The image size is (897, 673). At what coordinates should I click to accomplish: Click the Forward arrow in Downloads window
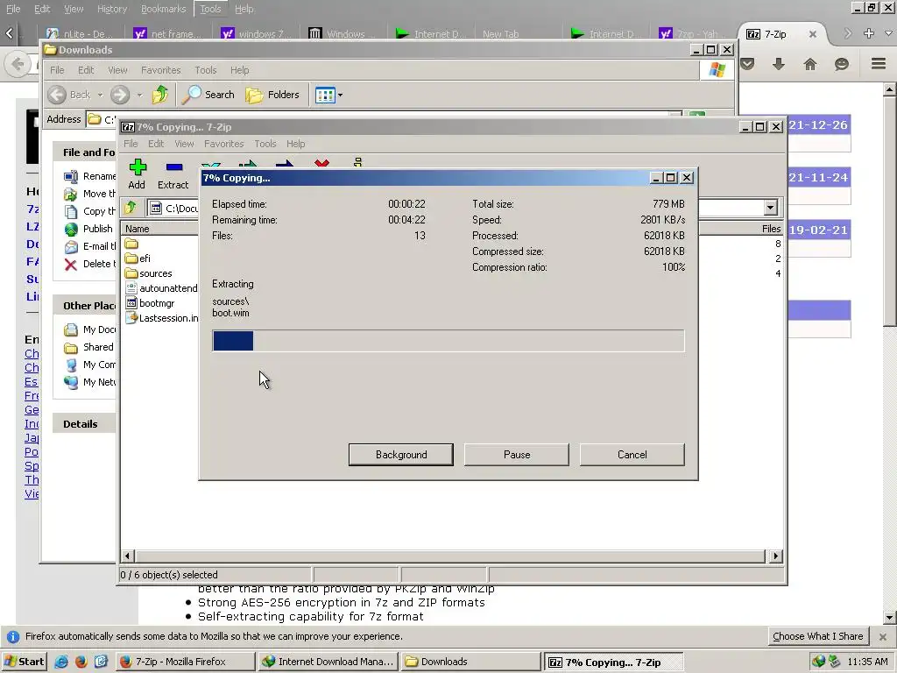click(120, 95)
